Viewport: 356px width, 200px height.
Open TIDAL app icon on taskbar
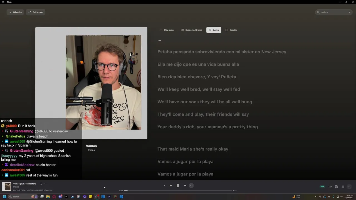(x=66, y=197)
